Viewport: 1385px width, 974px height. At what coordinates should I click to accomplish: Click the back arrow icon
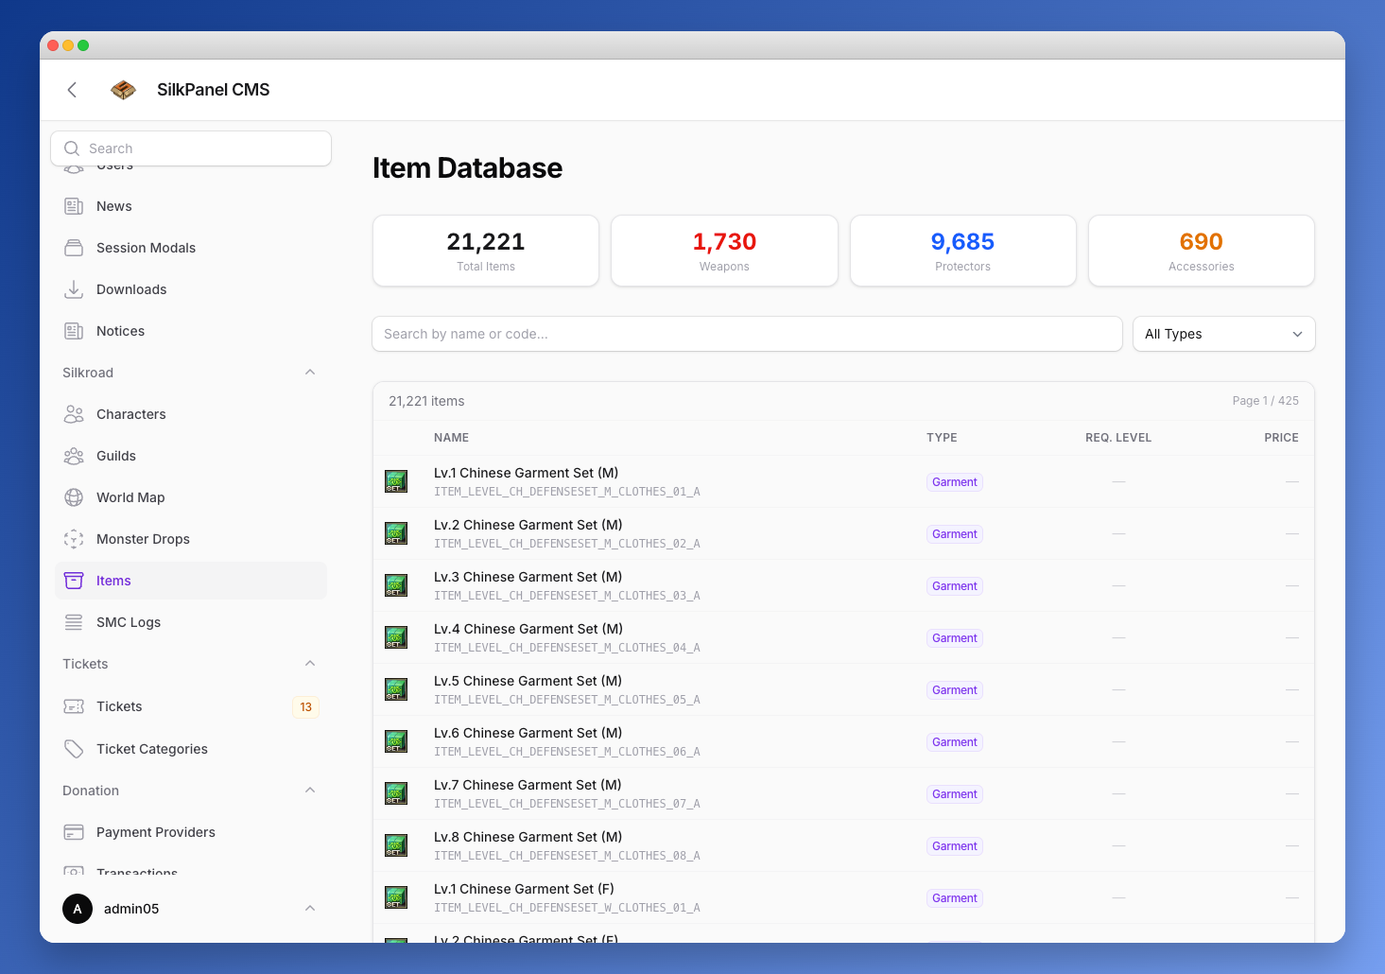pos(72,90)
